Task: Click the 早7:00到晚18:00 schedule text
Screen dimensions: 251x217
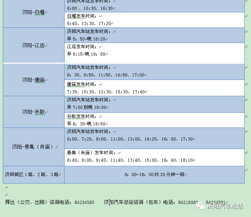Action: (86, 107)
